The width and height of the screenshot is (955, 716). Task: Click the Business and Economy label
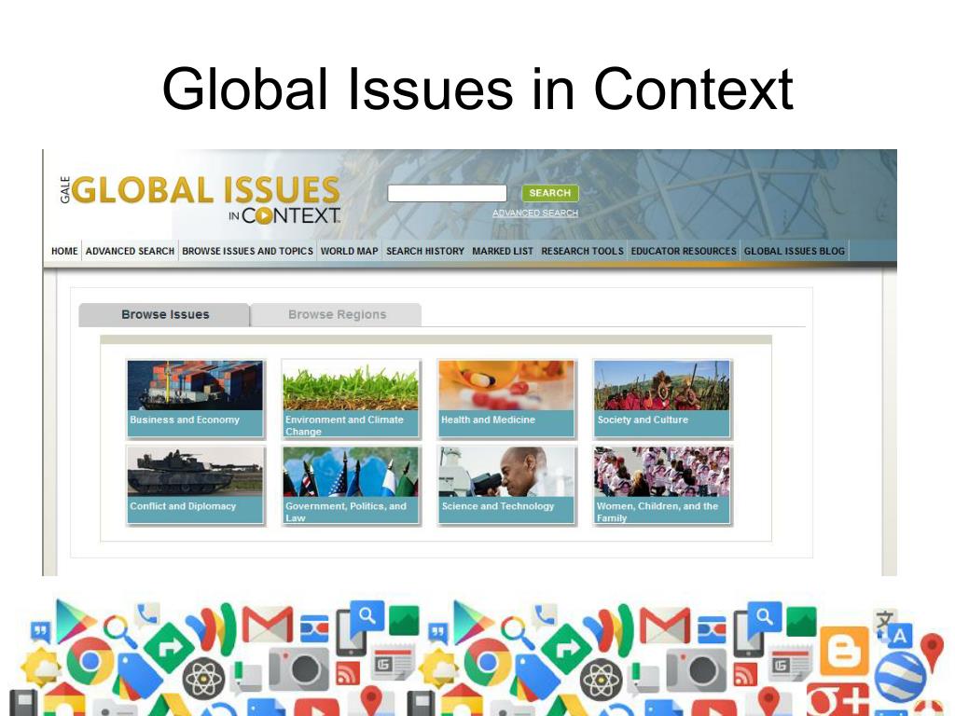click(x=185, y=420)
